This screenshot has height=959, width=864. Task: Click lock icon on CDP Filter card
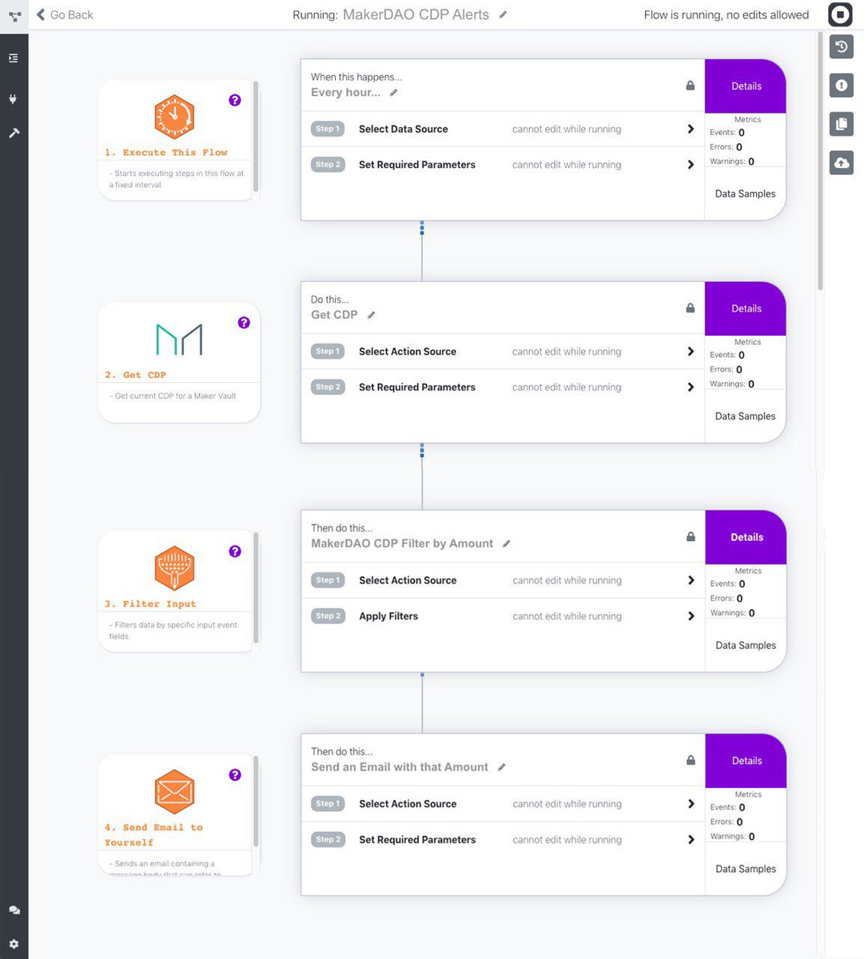coord(691,536)
